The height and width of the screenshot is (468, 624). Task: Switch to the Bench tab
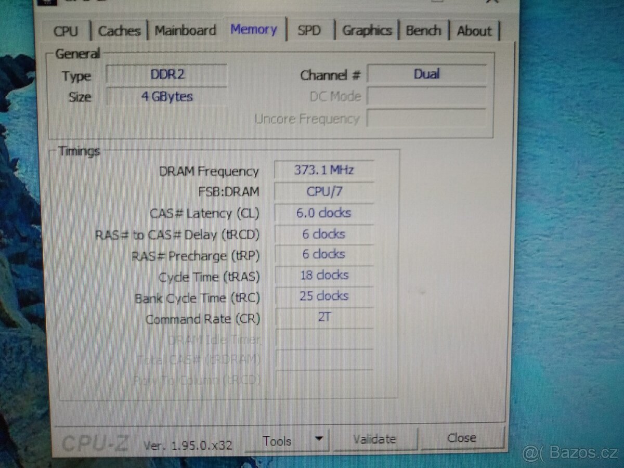click(423, 31)
